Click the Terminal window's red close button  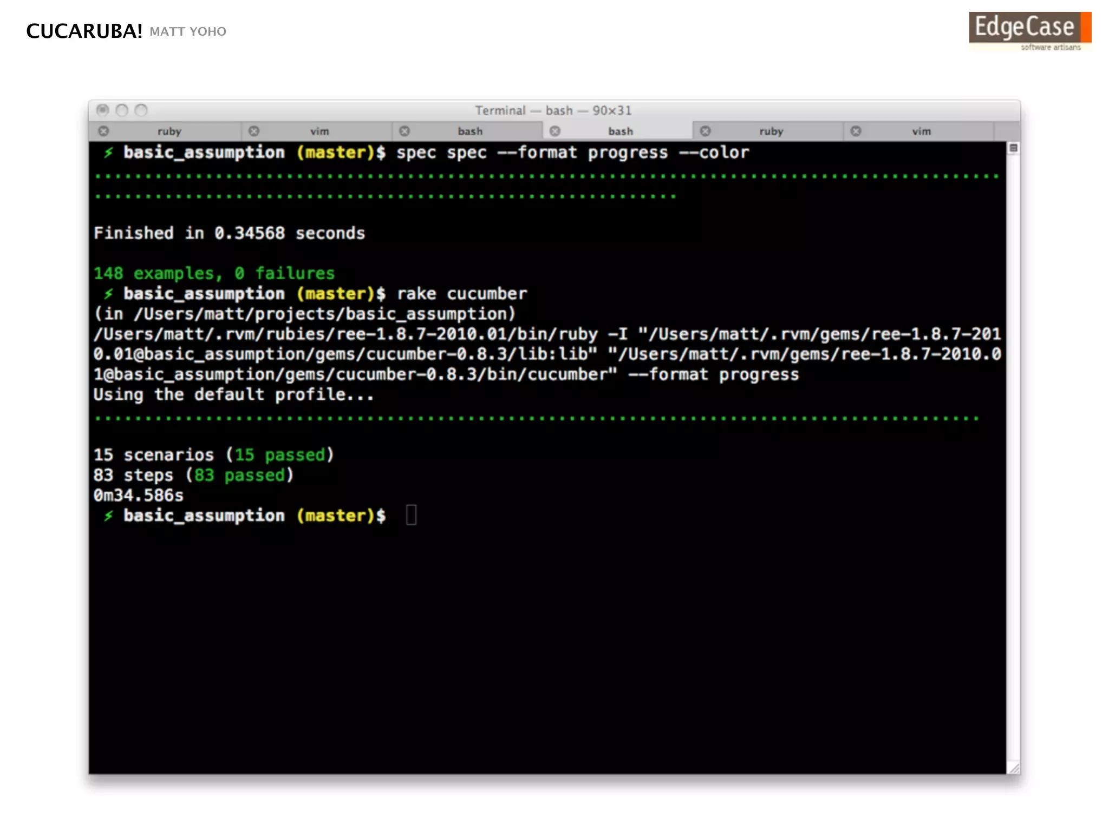[102, 110]
